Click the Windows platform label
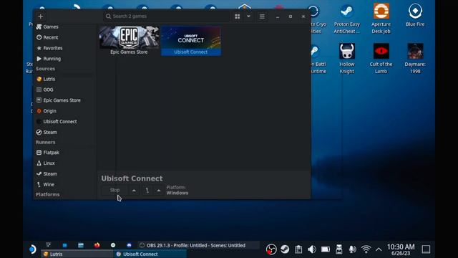 (x=177, y=193)
